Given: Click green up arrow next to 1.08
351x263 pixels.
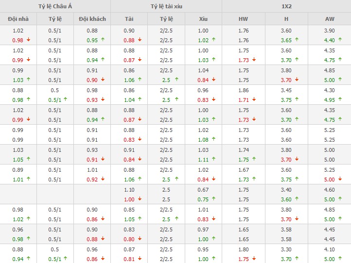Looking at the screenshot, I should (x=213, y=140).
